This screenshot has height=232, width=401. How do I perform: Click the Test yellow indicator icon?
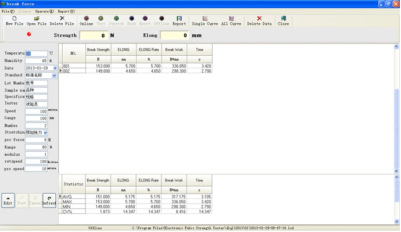point(101,18)
